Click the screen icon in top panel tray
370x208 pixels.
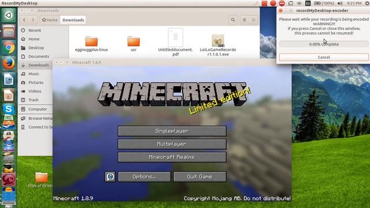290,3
